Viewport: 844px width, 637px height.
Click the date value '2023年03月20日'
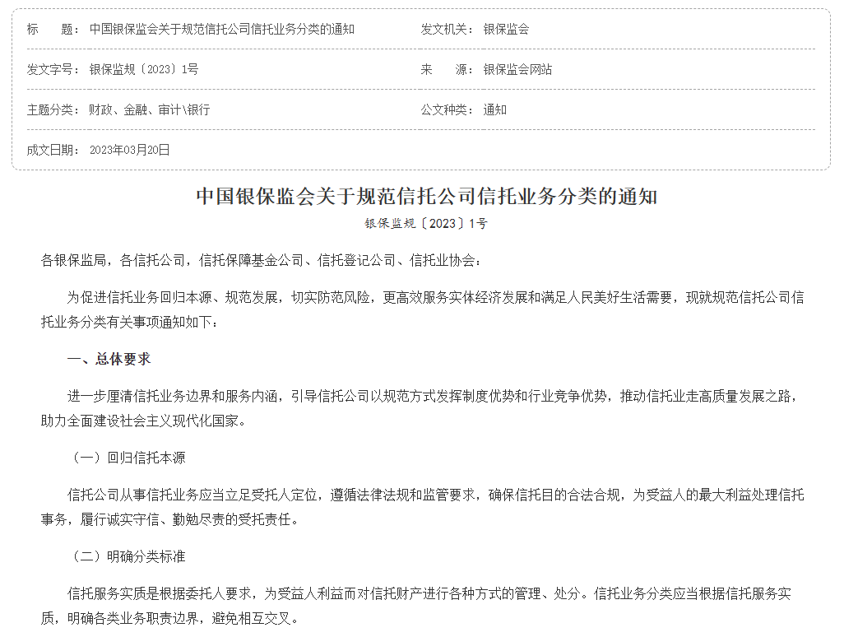pos(130,151)
